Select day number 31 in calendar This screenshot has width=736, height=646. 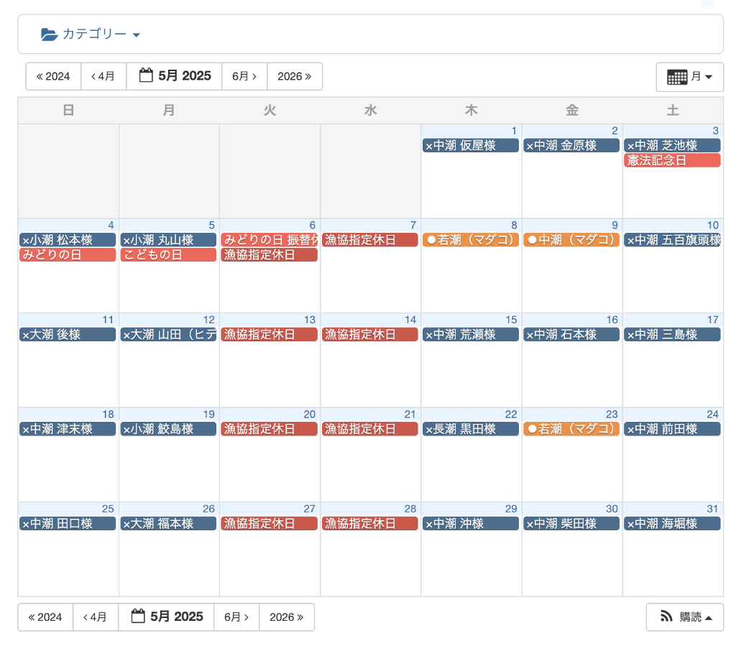pos(712,509)
